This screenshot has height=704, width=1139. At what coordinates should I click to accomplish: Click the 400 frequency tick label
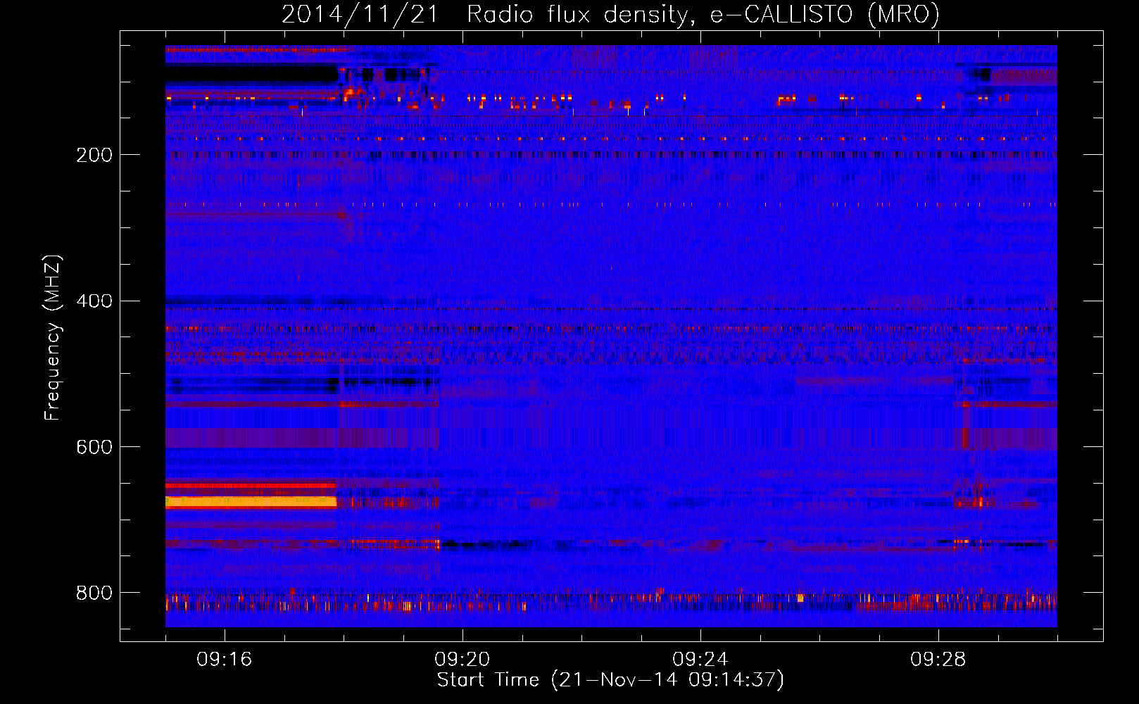94,301
